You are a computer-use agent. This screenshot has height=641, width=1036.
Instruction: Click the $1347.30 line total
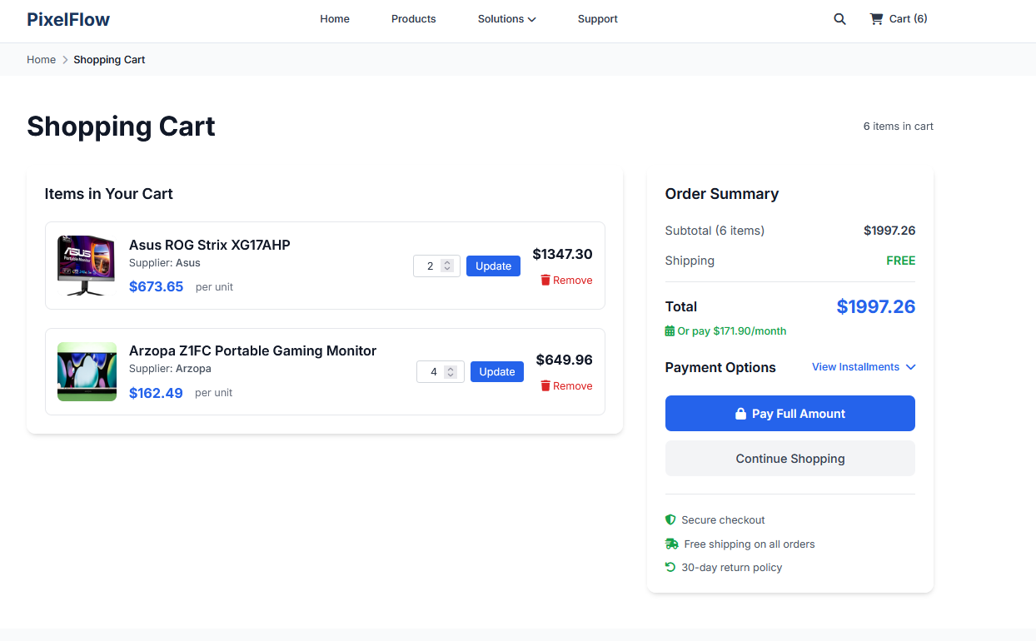(563, 255)
